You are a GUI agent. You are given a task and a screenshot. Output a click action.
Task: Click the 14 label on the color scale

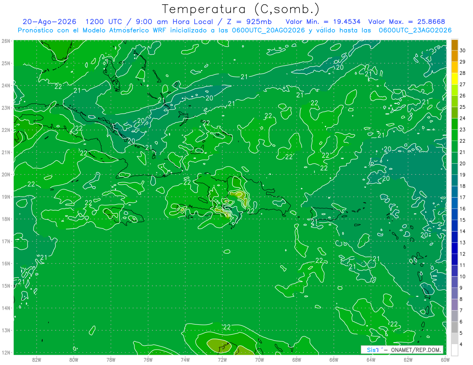point(463,231)
